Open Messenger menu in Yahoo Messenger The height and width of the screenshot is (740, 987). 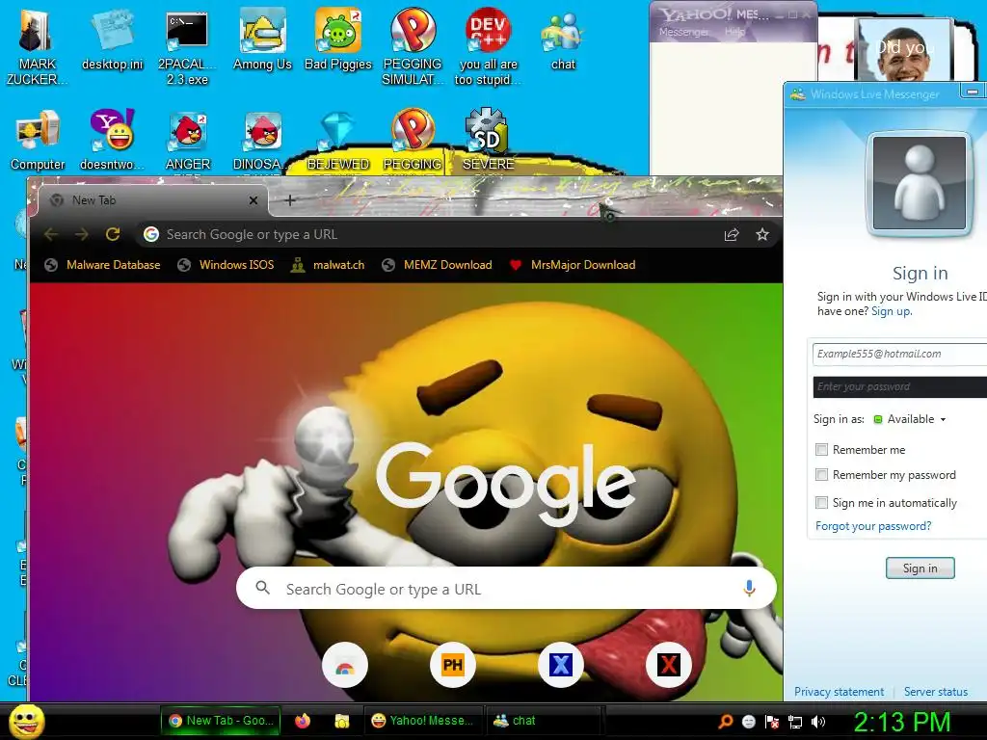click(x=683, y=32)
